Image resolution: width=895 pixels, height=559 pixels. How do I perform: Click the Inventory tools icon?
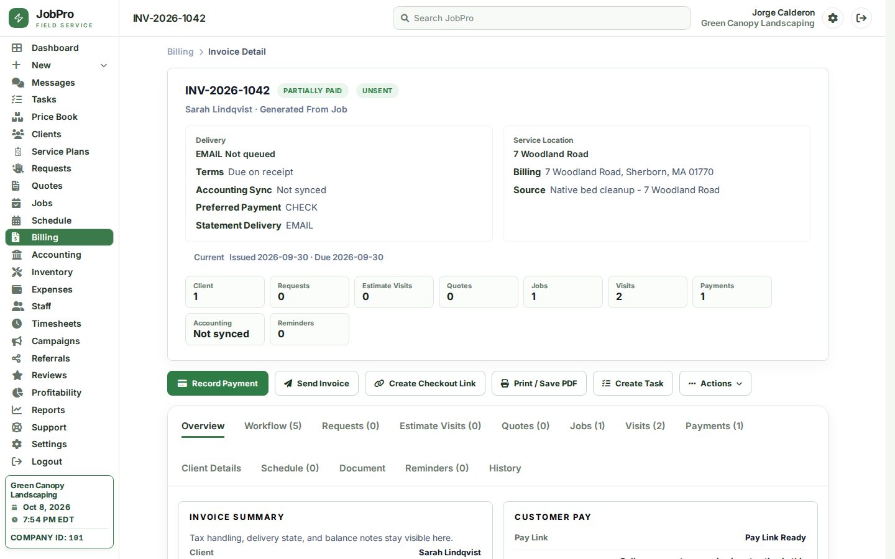pyautogui.click(x=17, y=272)
